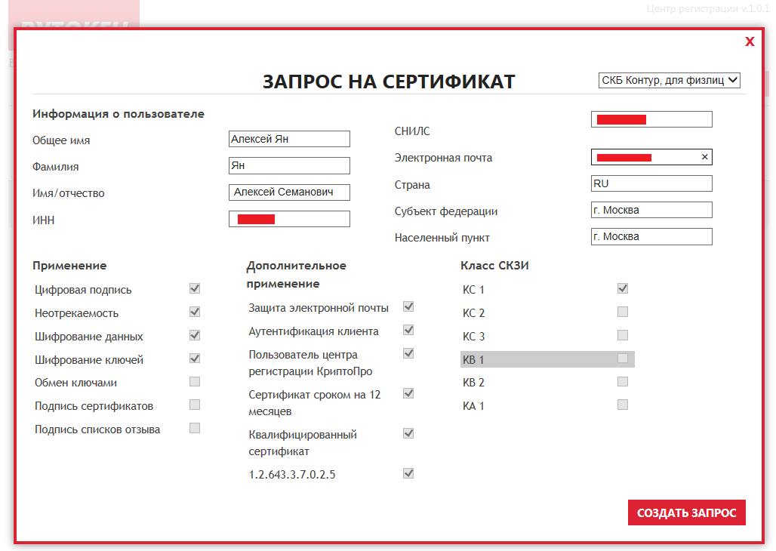The height and width of the screenshot is (551, 776).
Task: Open the СКБ Контур certificate type dropdown
Action: [669, 80]
